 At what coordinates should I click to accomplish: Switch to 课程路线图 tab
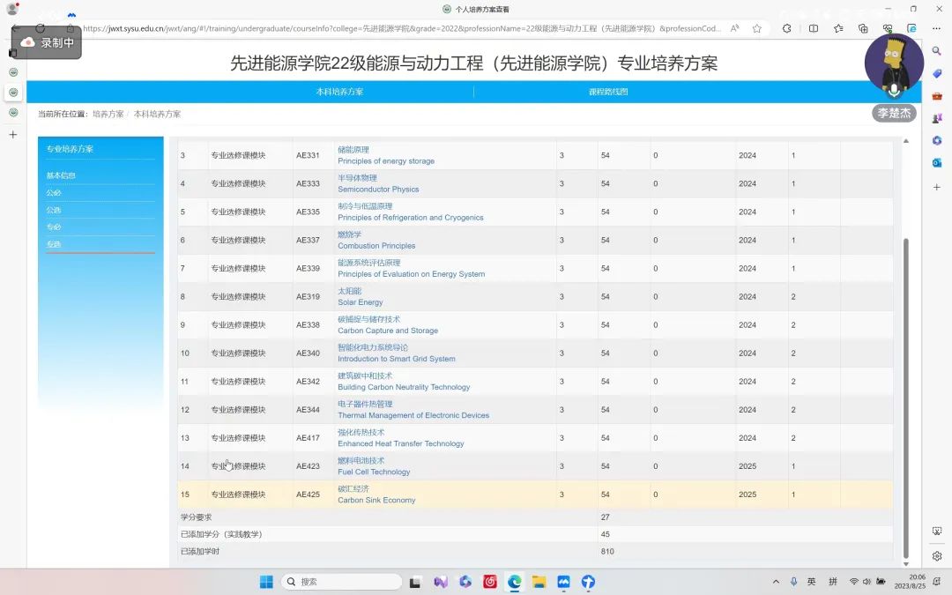pos(608,92)
